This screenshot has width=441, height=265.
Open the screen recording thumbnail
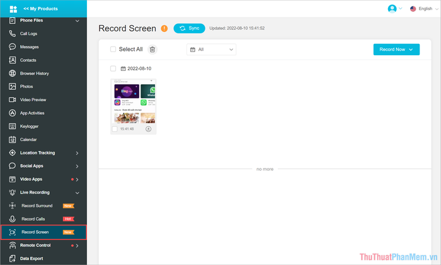click(134, 102)
